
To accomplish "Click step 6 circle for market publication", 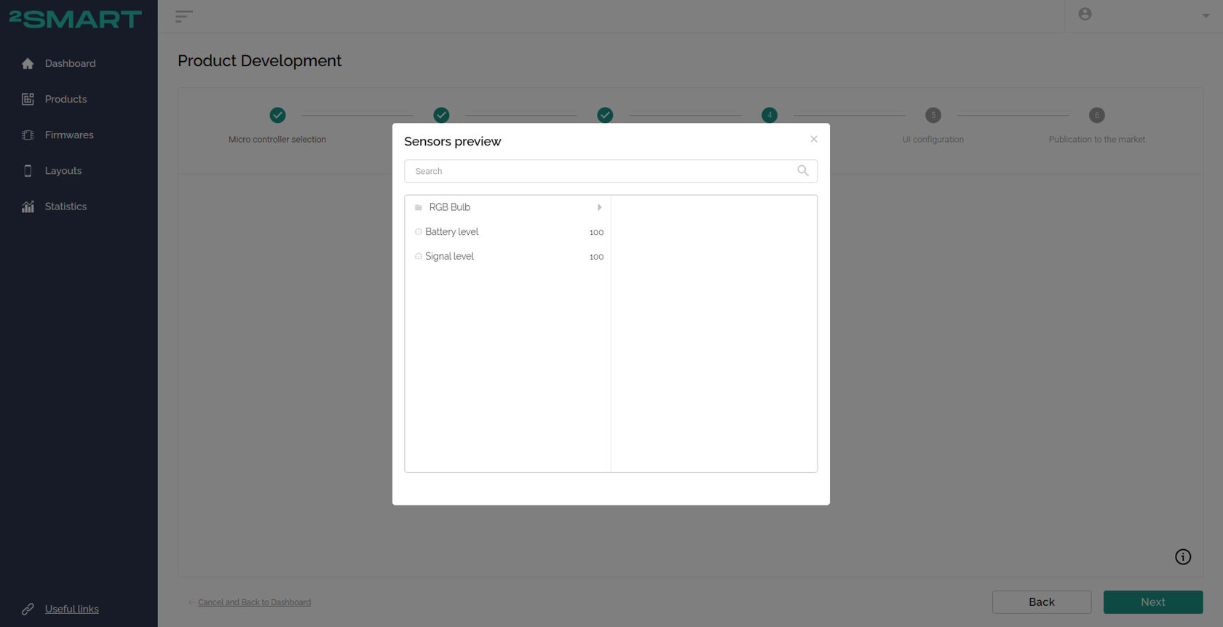I will click(x=1097, y=115).
